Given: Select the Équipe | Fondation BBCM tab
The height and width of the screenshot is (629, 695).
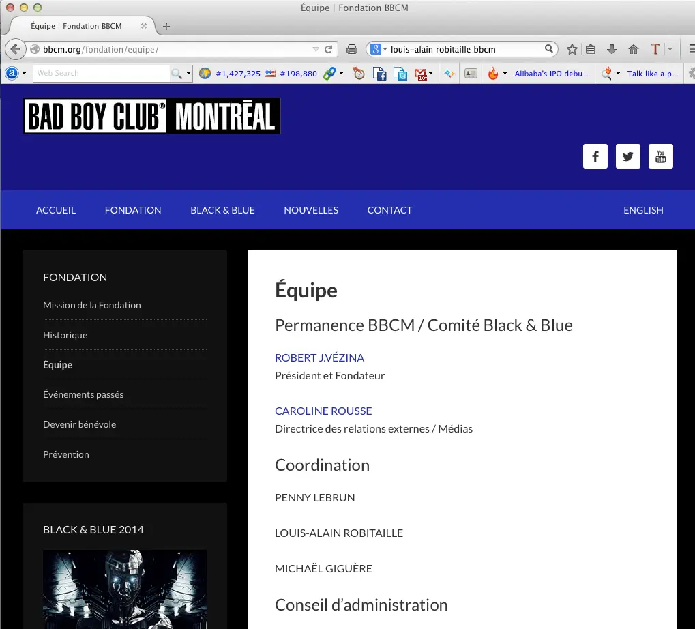Looking at the screenshot, I should pyautogui.click(x=76, y=26).
